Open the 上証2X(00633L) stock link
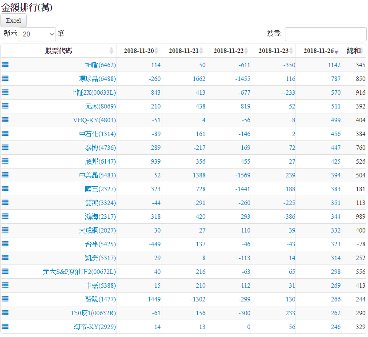Screen dimensions: 368x337 93,92
